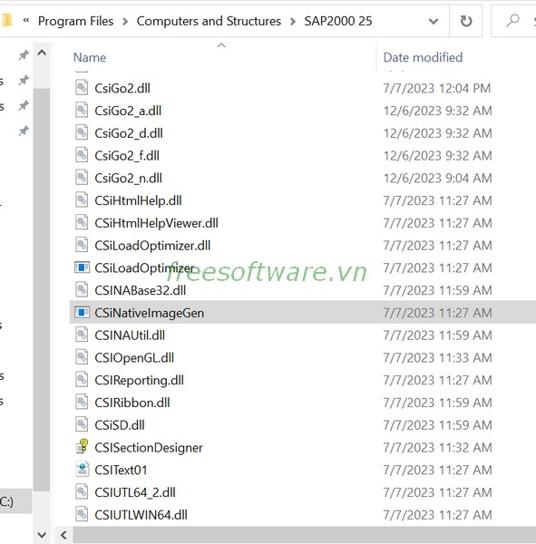536x544 pixels.
Task: Expand chevron after Computers and Structures breadcrumb
Action: click(293, 22)
